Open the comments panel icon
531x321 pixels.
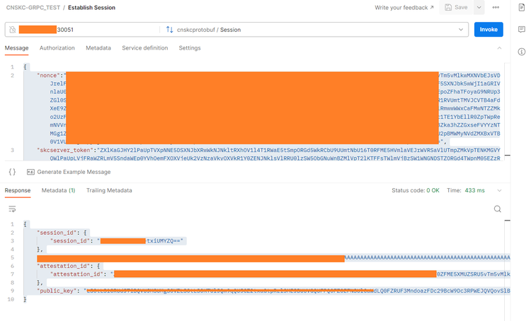pos(522,30)
